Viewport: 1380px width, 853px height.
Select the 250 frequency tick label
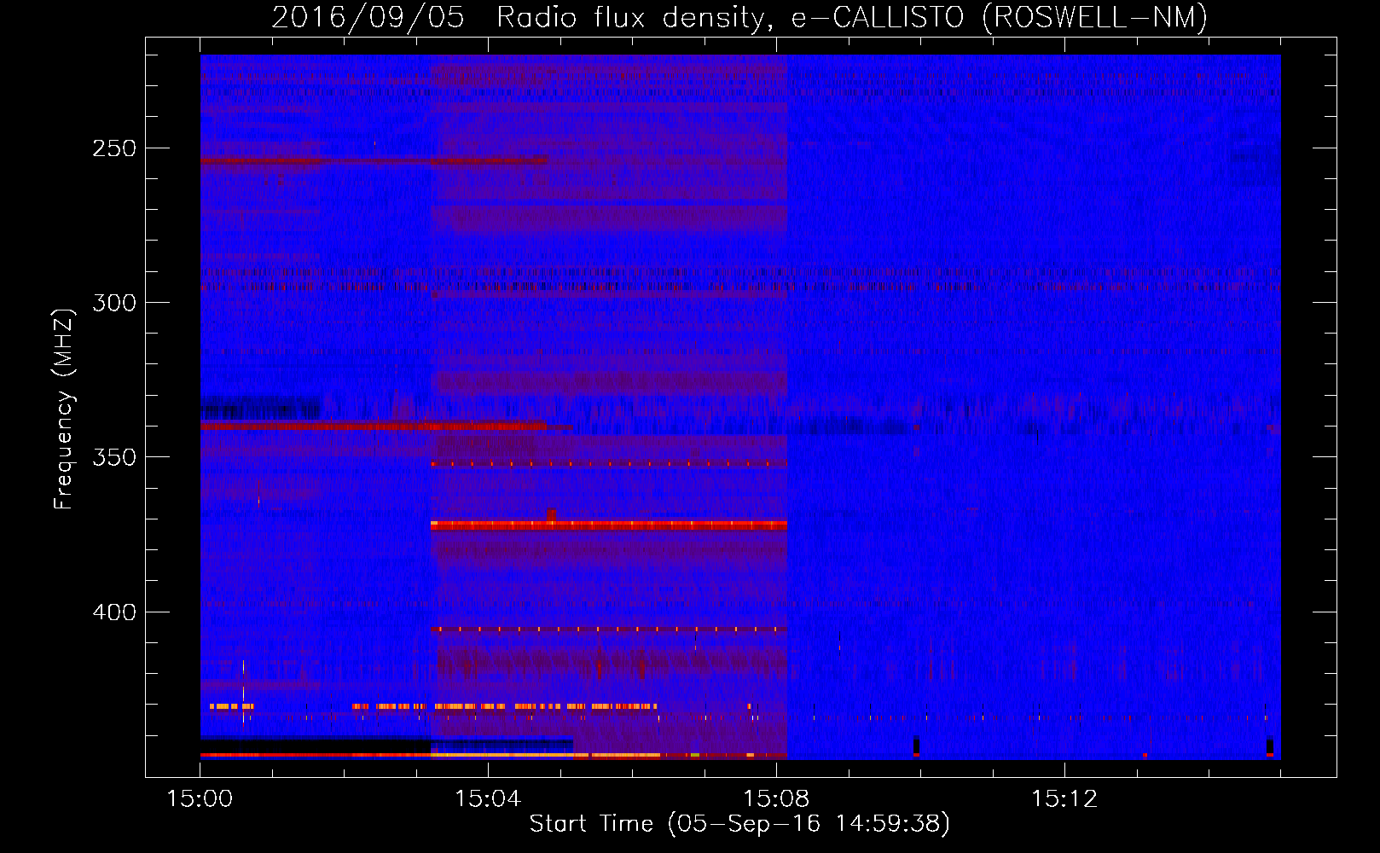(114, 148)
